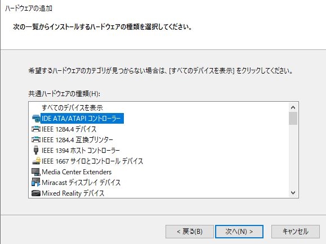
Task: Click the Mixed Reality device icon
Action: pyautogui.click(x=36, y=193)
